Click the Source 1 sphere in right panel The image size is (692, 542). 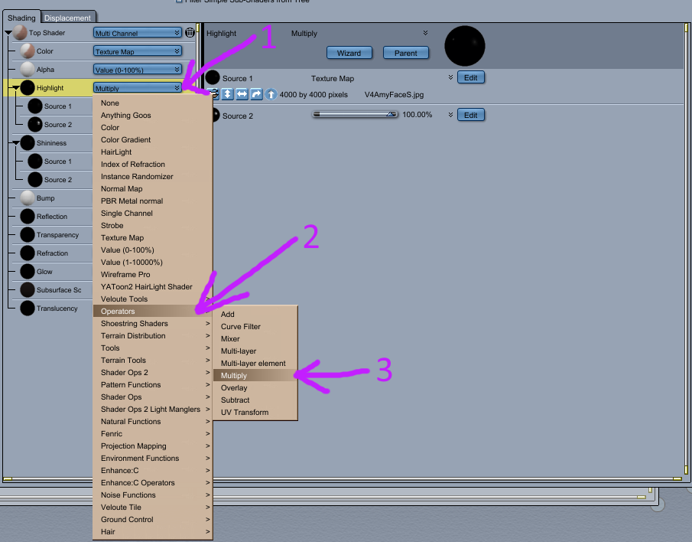pyautogui.click(x=213, y=78)
